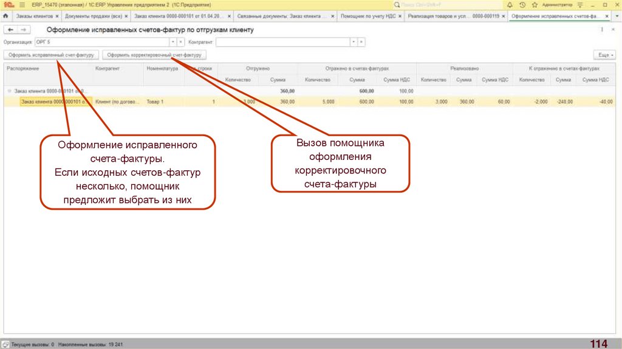The image size is (622, 349).
Task: Open favorites star icon
Action: coord(535,5)
